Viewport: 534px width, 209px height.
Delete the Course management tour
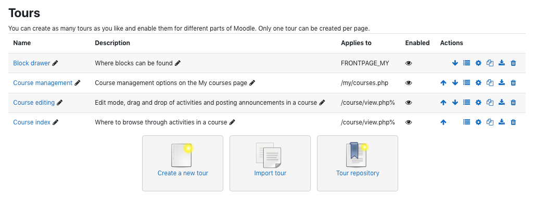[x=513, y=83]
